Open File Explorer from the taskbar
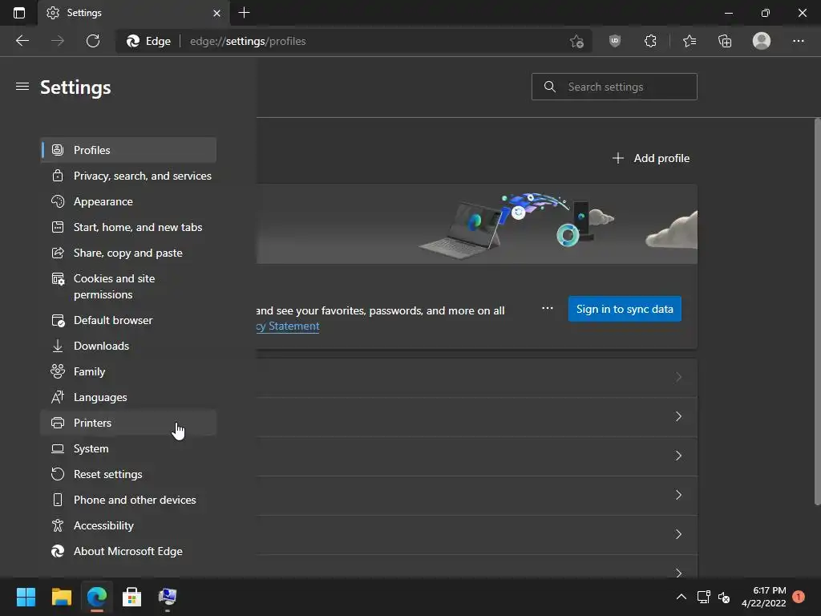This screenshot has height=616, width=821. (x=61, y=597)
